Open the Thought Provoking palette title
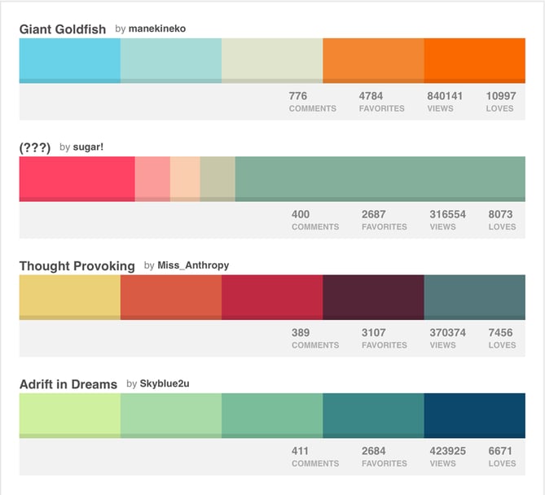Screen dimensions: 545x495 pyautogui.click(x=77, y=265)
